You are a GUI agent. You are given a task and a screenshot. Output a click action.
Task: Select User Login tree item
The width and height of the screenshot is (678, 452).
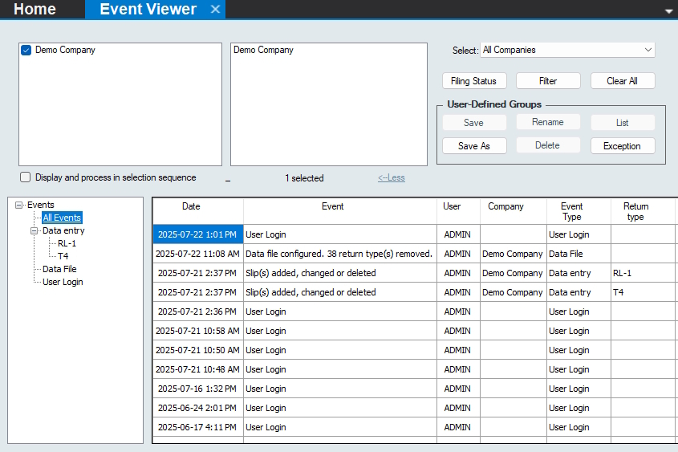click(x=63, y=282)
